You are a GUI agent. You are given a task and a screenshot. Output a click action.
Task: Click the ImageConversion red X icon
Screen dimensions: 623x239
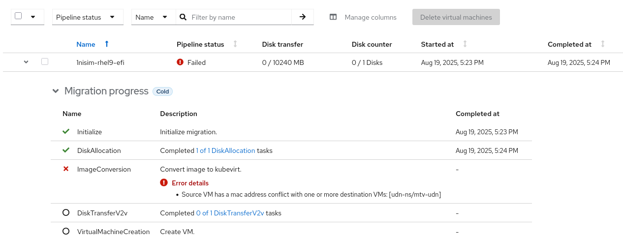point(66,169)
